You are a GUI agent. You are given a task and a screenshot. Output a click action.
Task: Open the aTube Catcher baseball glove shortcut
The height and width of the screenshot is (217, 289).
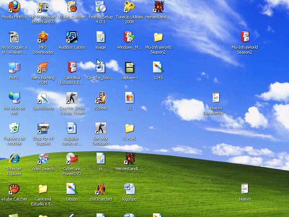click(x=14, y=189)
